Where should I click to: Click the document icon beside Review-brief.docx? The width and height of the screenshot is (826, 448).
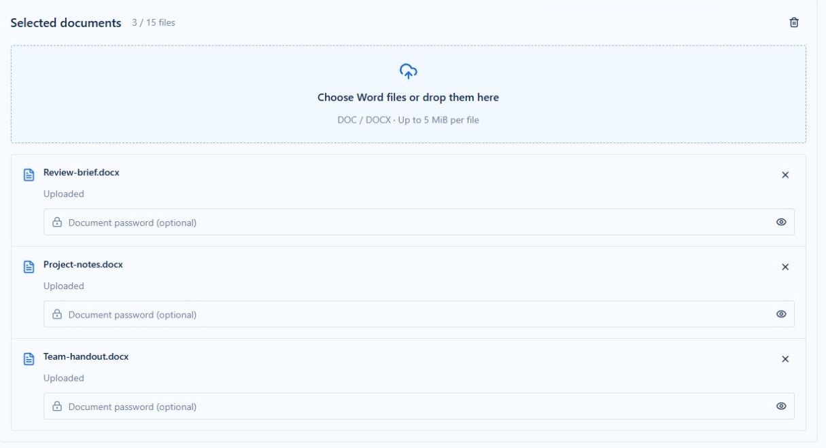29,175
